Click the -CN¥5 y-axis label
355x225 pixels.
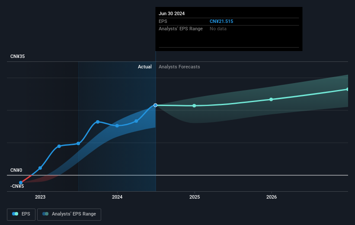point(17,186)
